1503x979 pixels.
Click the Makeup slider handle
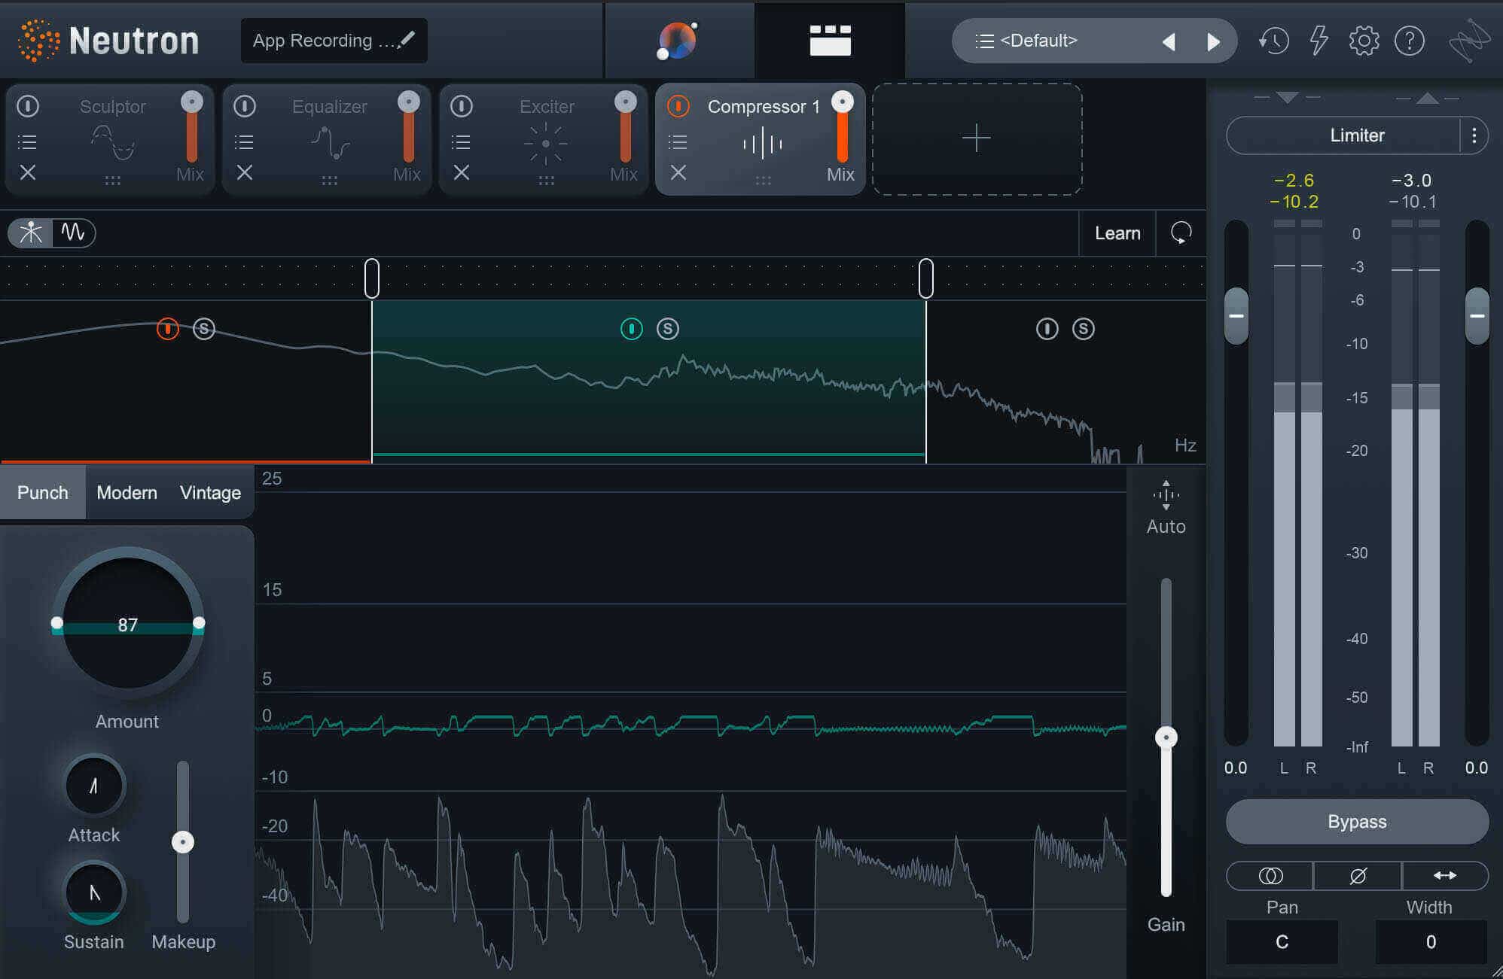coord(183,841)
